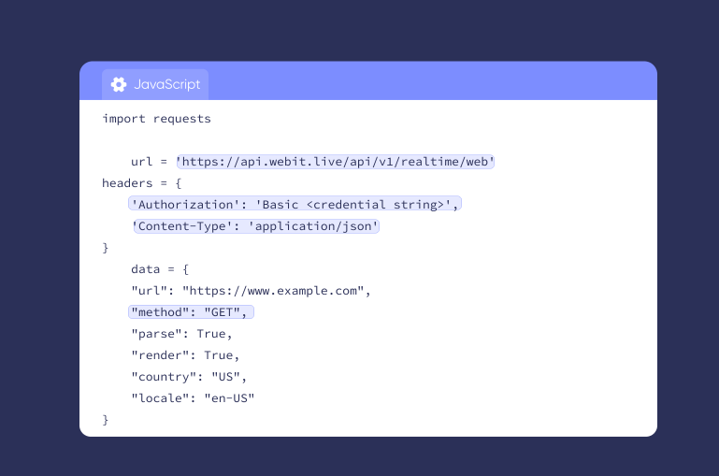
Task: Click the "locale": "en-US" line
Action: point(193,398)
